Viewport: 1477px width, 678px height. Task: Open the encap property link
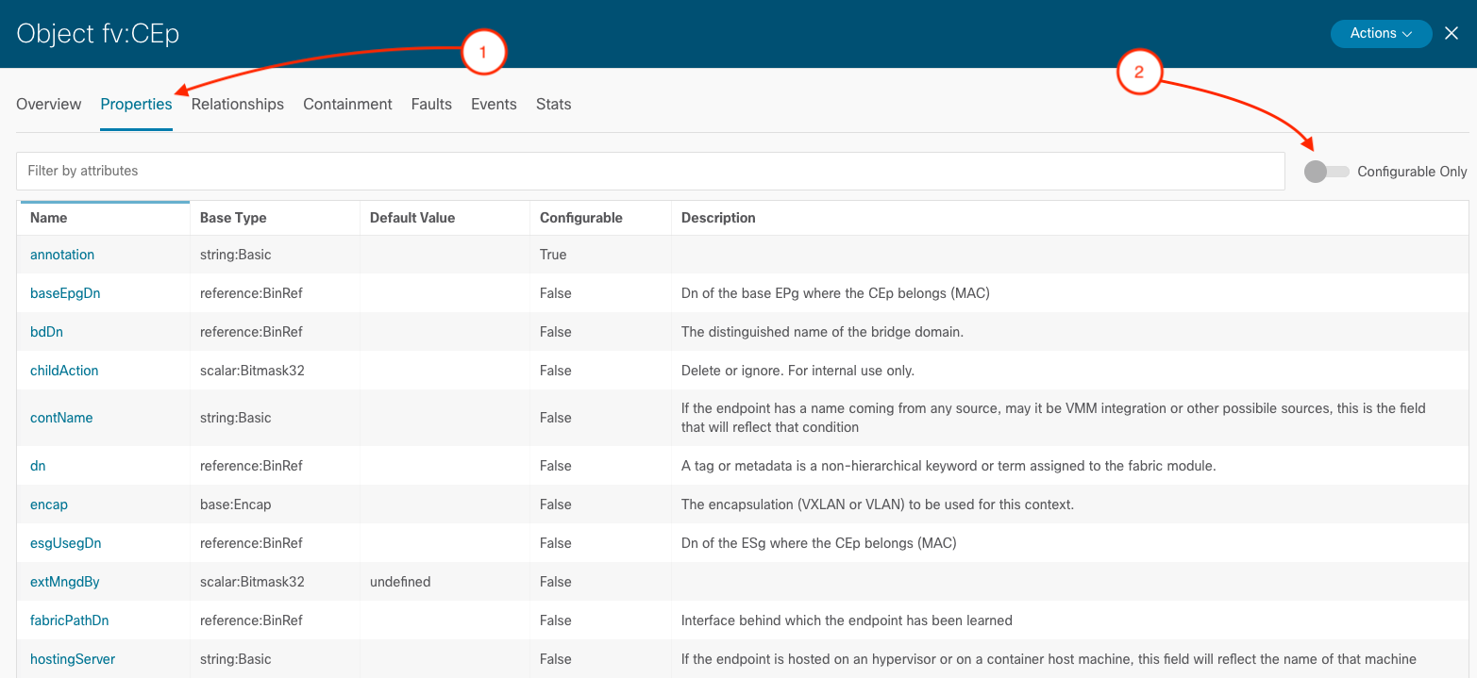pyautogui.click(x=49, y=504)
